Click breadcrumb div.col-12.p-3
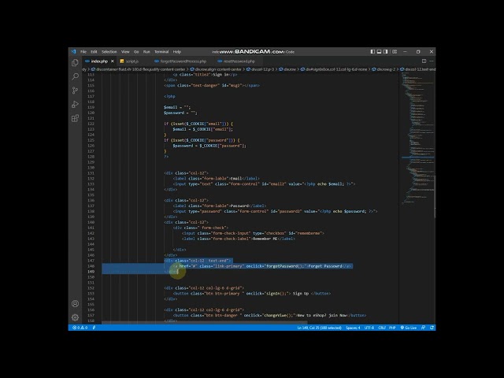This screenshot has width=504, height=378. [260, 69]
